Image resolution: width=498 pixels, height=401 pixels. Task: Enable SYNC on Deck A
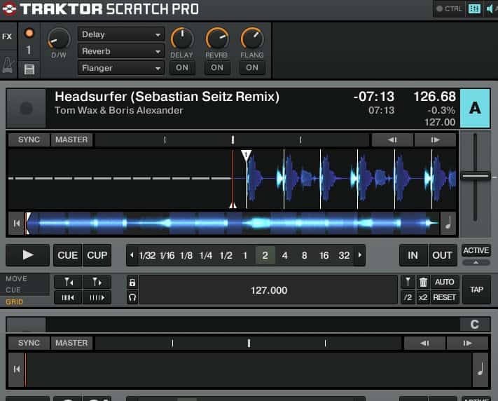pos(29,140)
